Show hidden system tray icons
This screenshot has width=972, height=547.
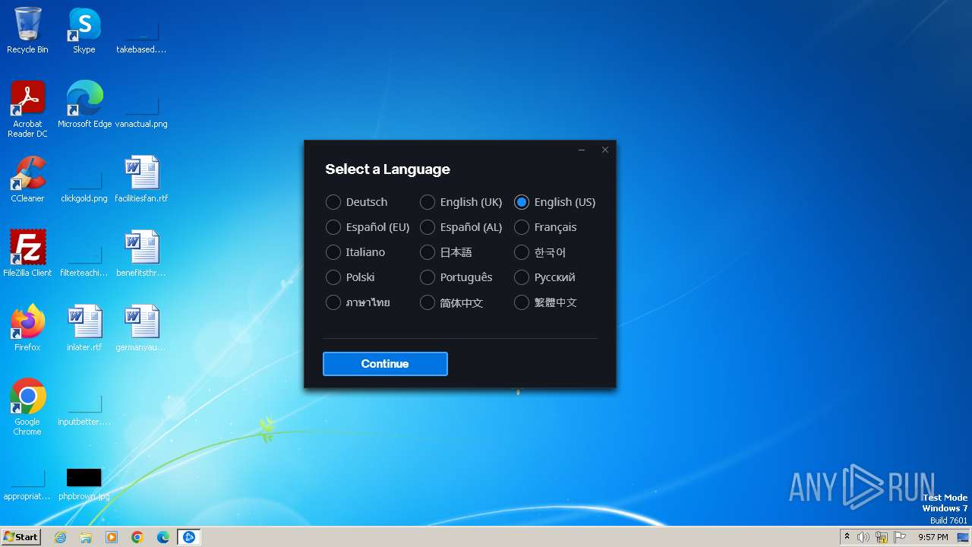[847, 537]
